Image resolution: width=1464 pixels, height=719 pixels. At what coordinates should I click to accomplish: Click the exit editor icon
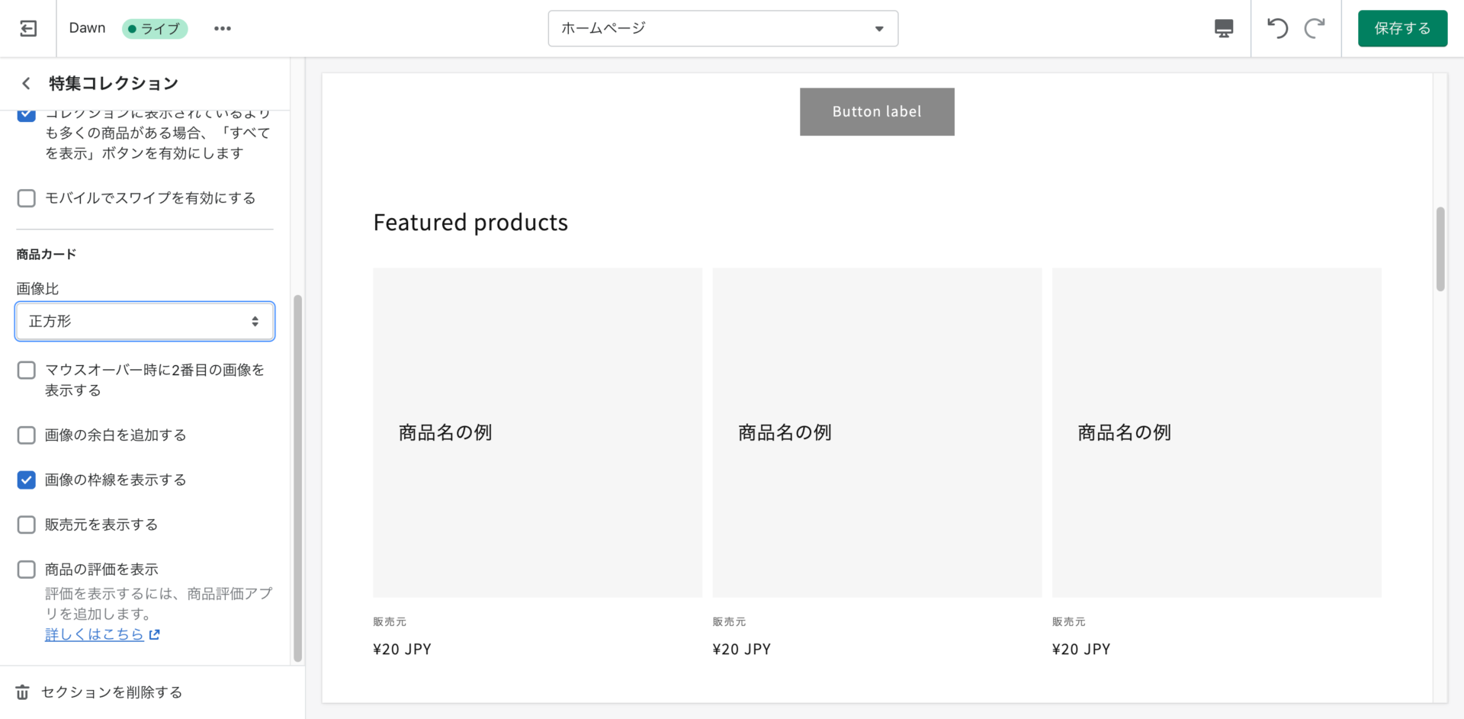(28, 28)
